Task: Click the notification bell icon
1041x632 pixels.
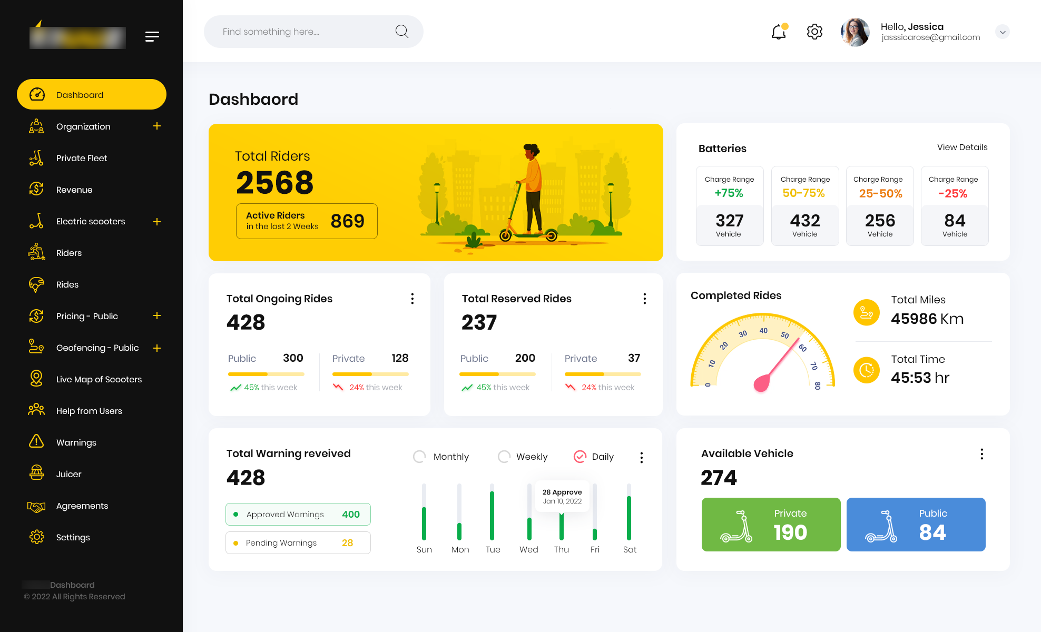Action: click(x=779, y=32)
